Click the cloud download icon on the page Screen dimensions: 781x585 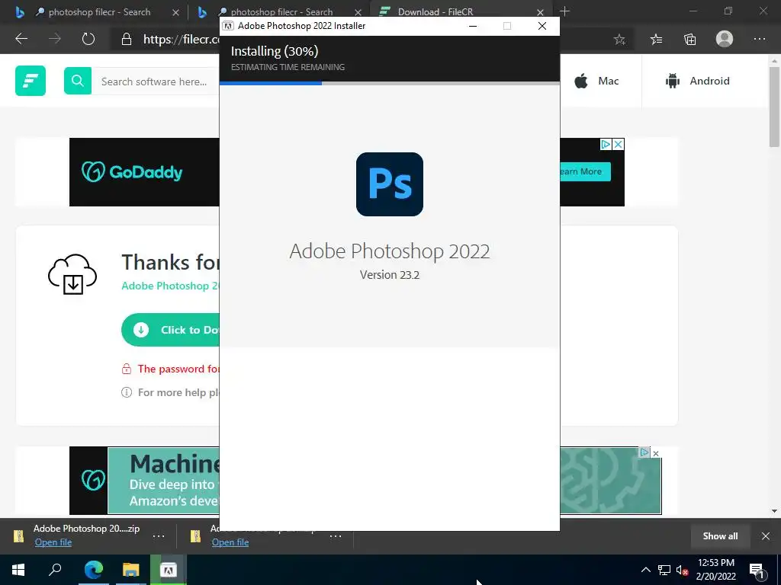(72, 273)
